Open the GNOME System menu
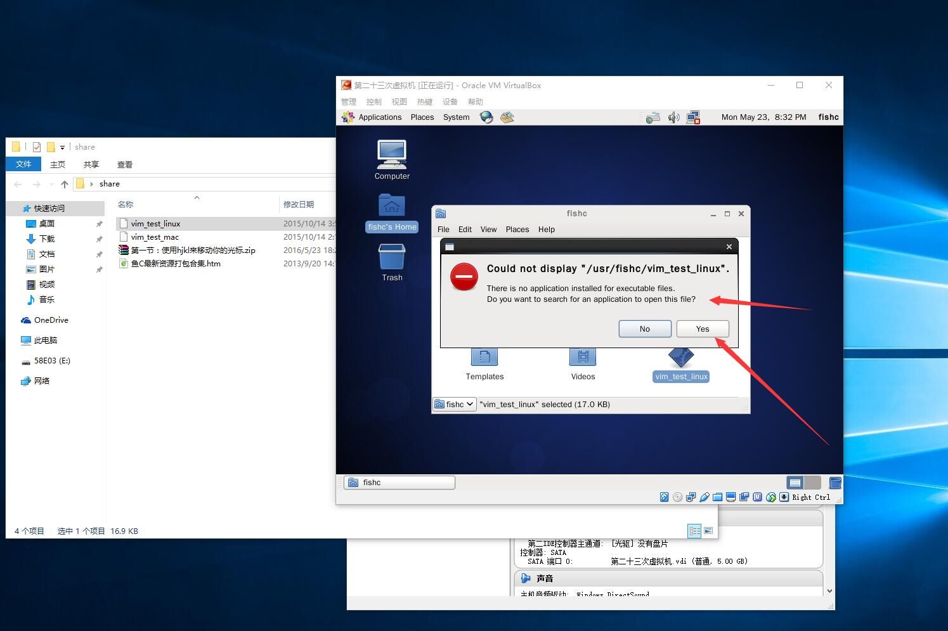 457,117
